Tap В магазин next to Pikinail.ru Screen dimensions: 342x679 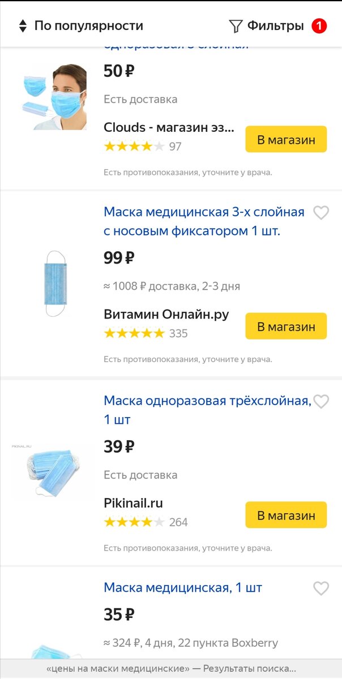(x=286, y=515)
